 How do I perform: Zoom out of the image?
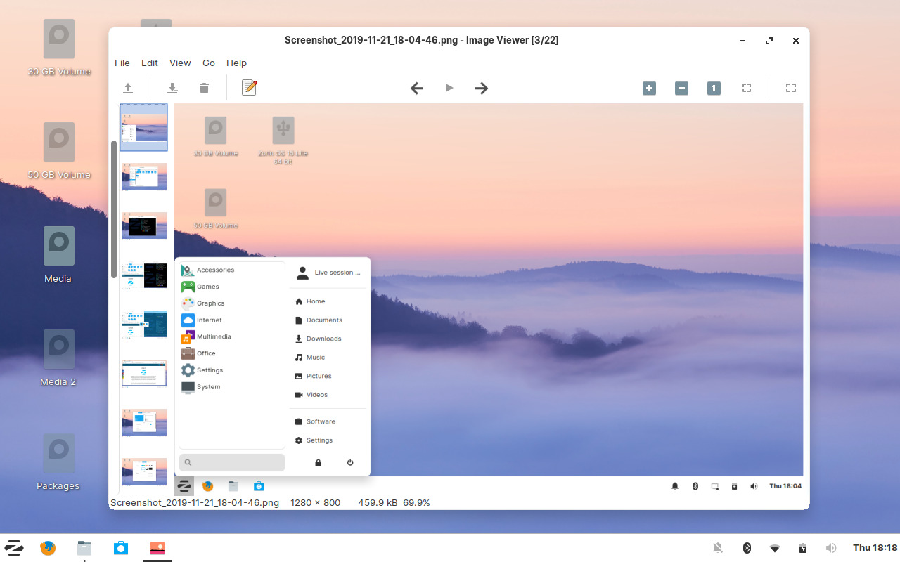(681, 88)
